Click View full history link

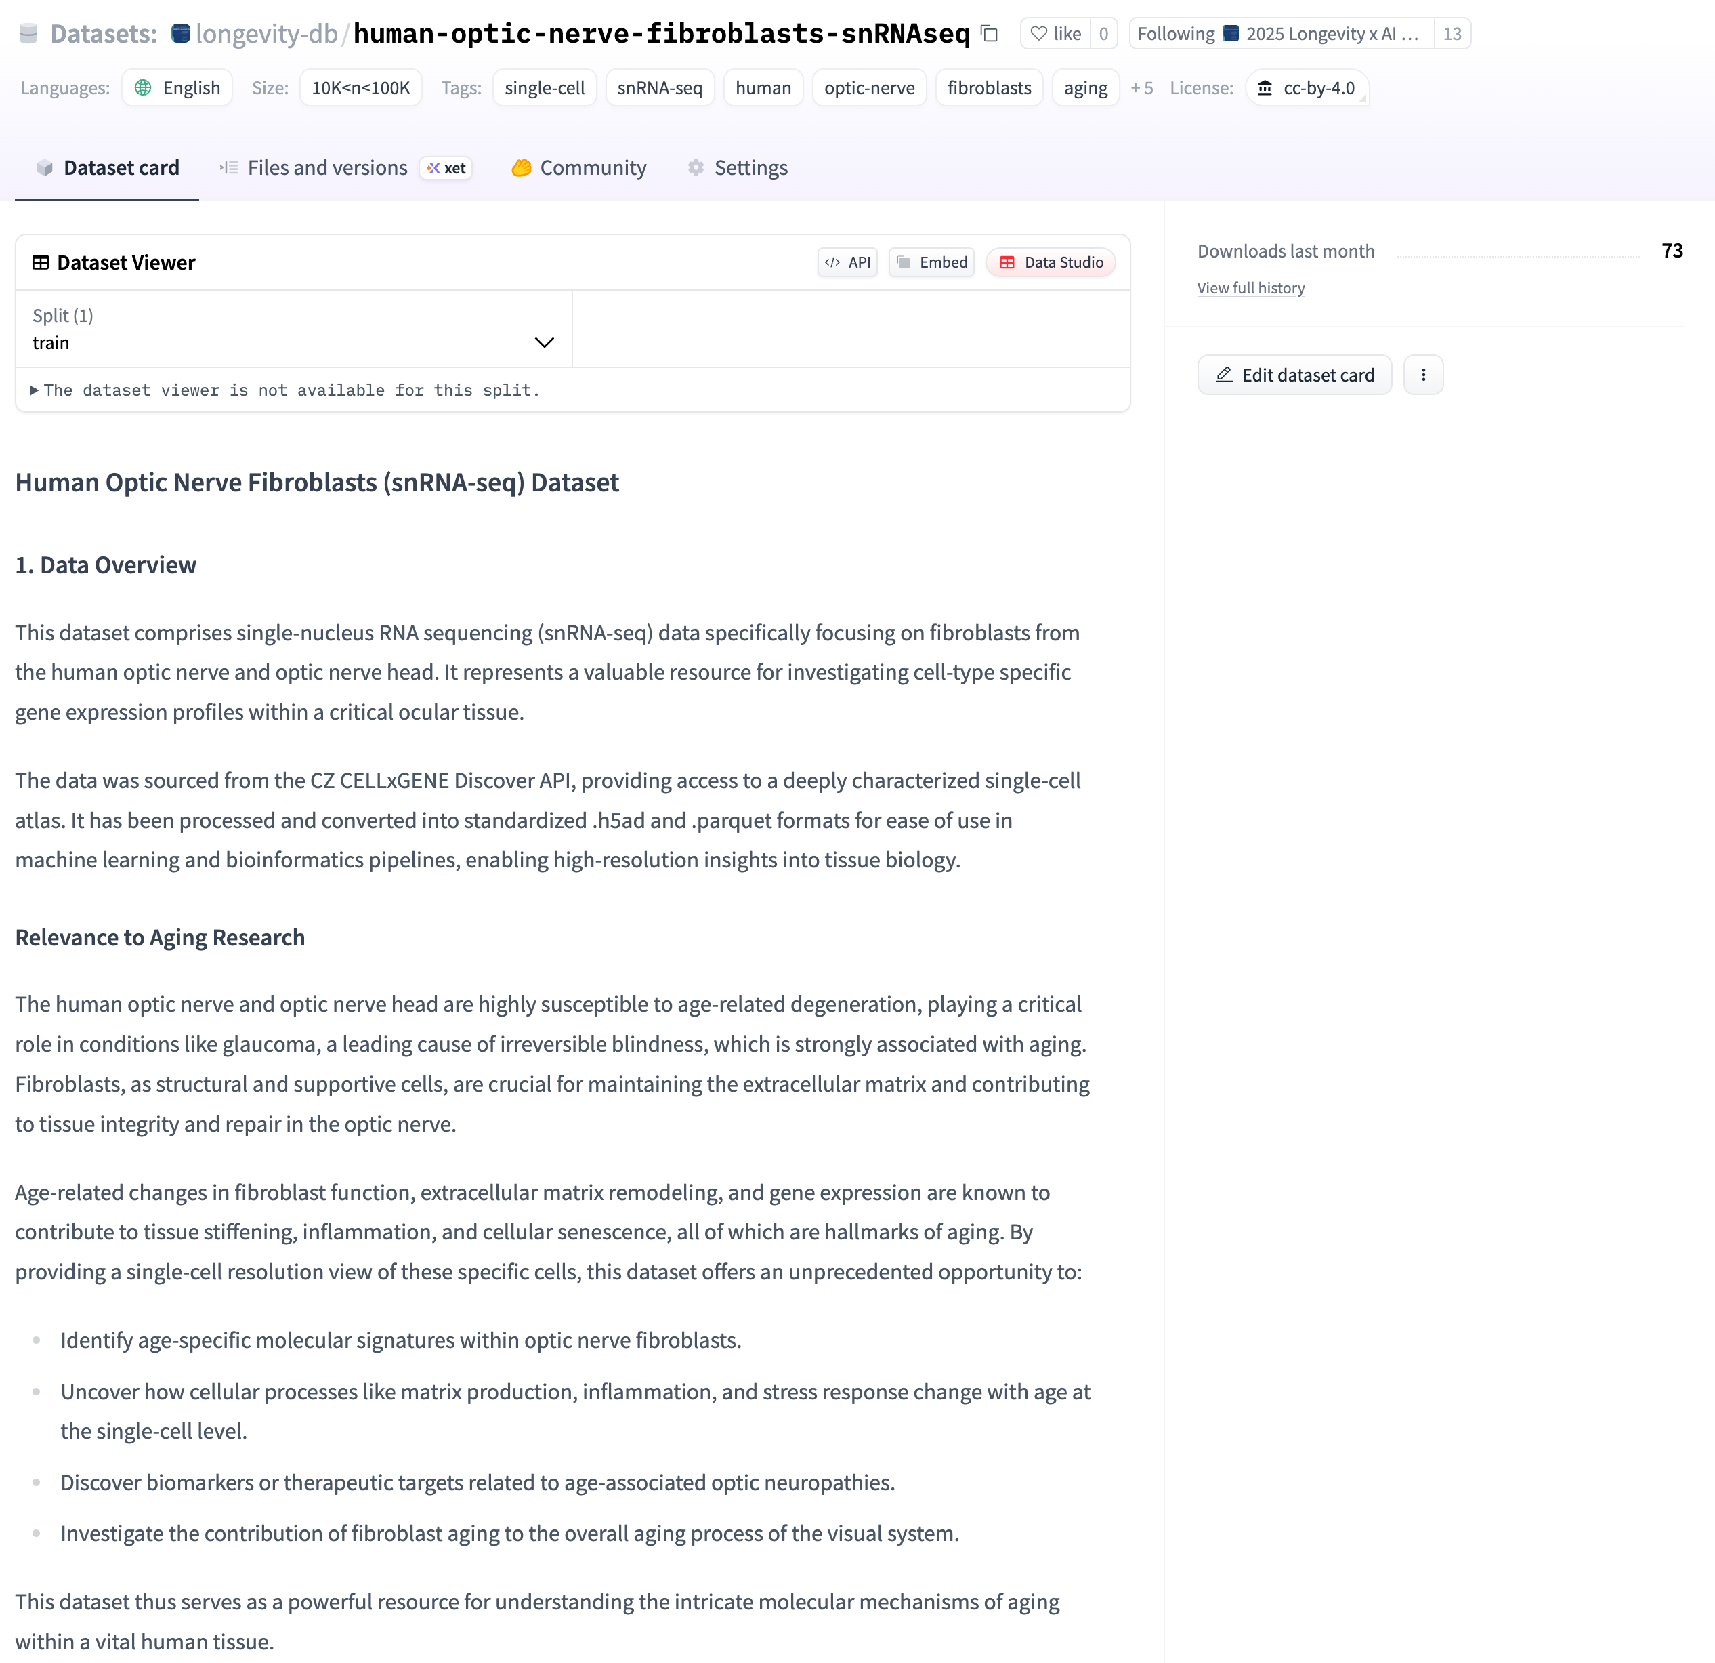pos(1250,288)
